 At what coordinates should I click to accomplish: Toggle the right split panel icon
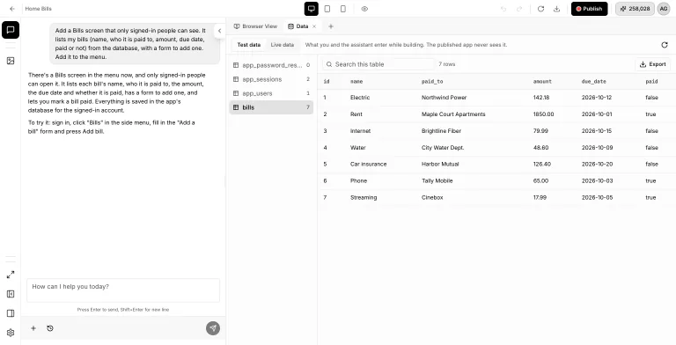[11, 313]
